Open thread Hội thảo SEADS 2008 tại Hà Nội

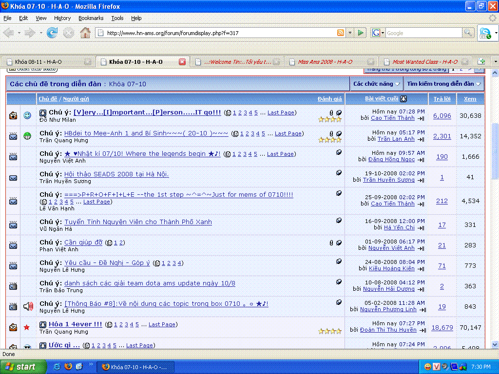pos(116,174)
